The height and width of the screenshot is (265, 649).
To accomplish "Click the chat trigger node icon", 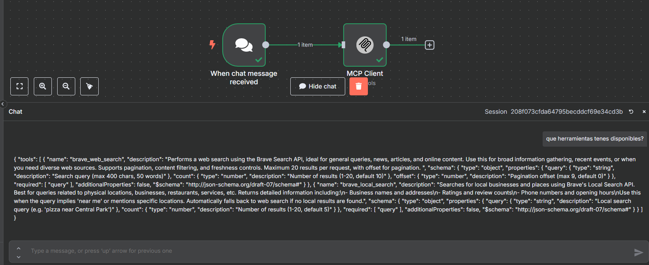I will [244, 45].
